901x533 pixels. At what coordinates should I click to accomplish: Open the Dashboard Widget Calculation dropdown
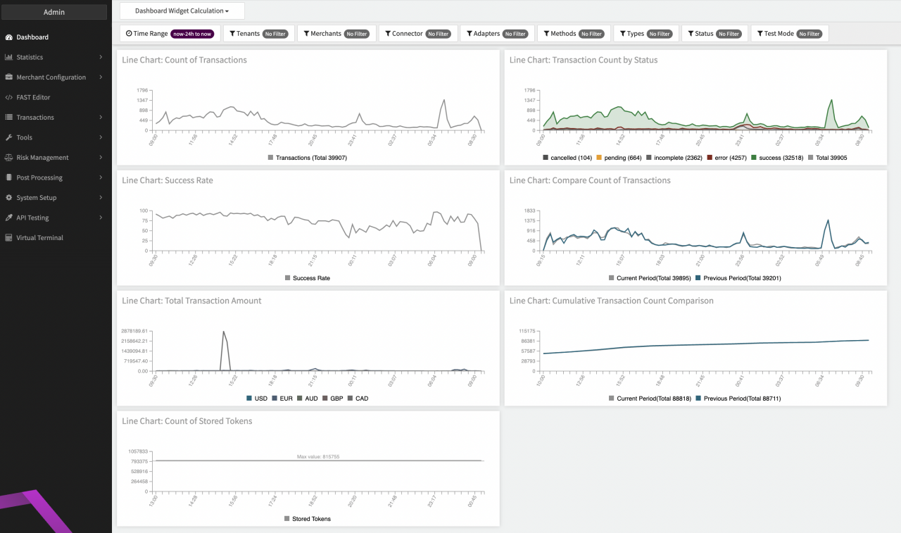[182, 11]
